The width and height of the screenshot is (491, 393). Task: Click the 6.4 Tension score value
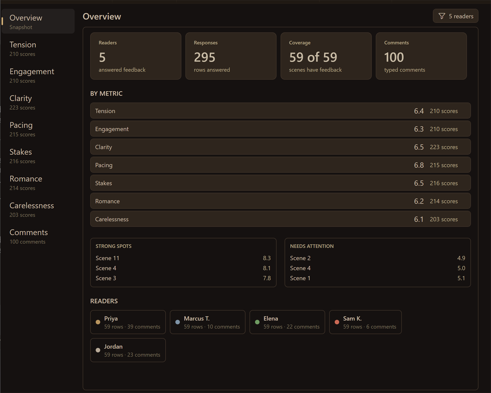419,111
